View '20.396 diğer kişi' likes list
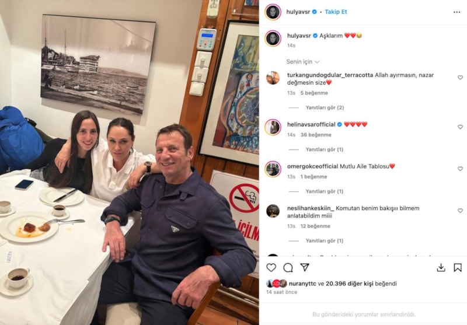This screenshot has height=325, width=467. [349, 284]
